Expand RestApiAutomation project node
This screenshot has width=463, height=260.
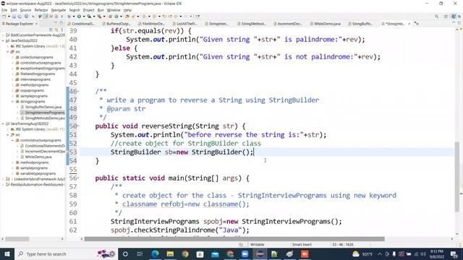3,185
